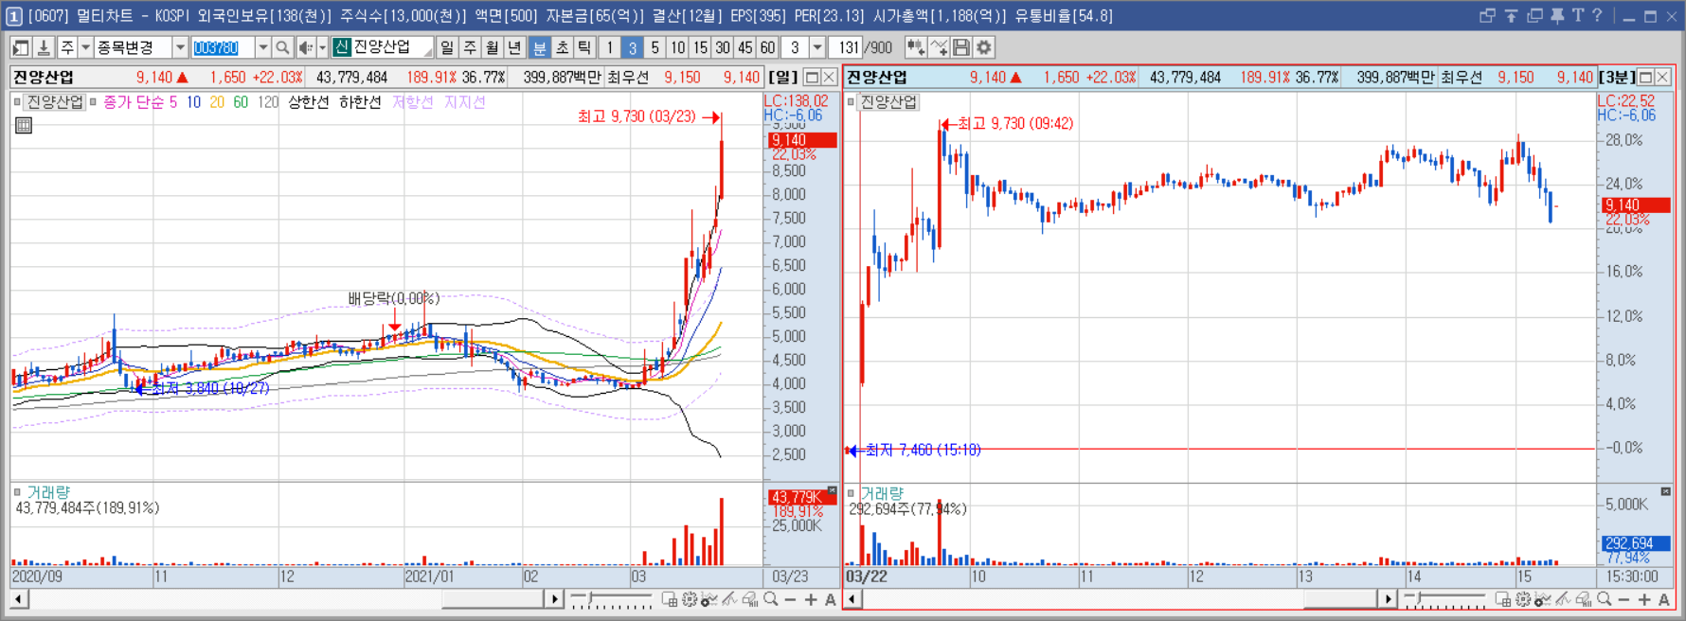The height and width of the screenshot is (621, 1686).
Task: Close the 3-minute chart pane
Action: tap(1662, 77)
